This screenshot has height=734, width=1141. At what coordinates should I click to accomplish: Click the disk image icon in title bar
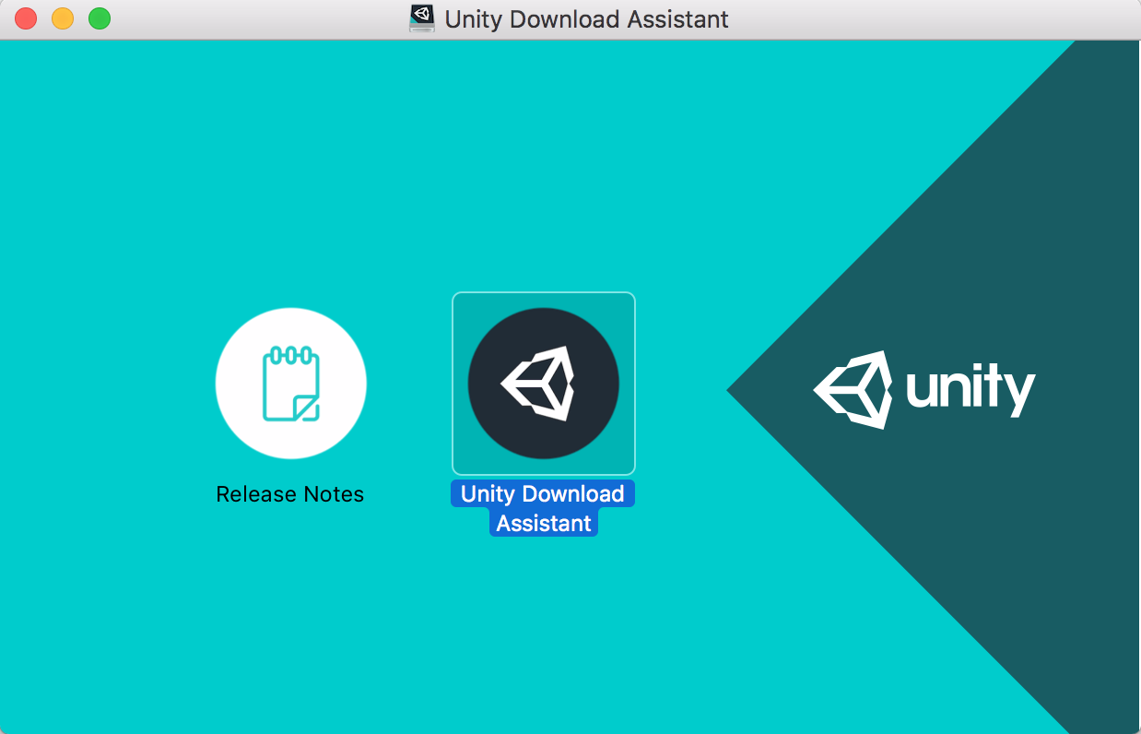coord(422,18)
